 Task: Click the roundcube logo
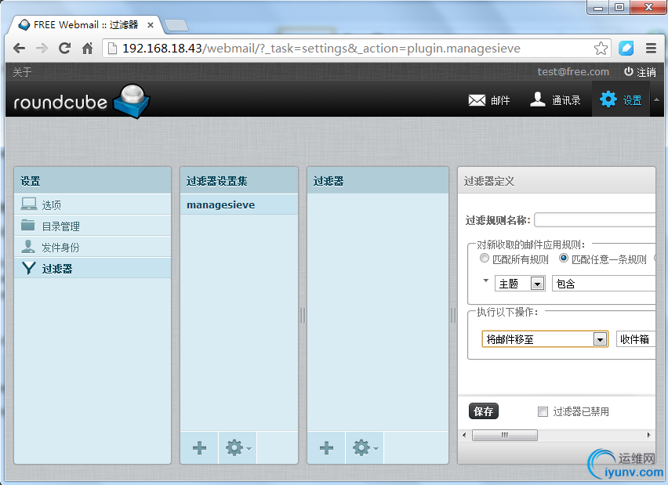[x=82, y=101]
